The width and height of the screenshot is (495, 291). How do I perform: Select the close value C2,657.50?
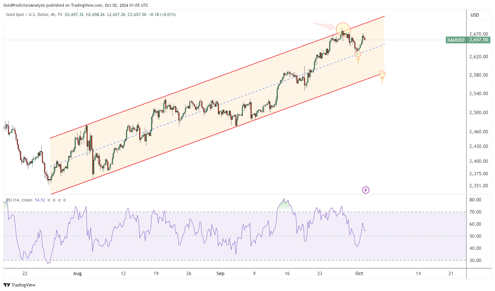click(x=136, y=15)
